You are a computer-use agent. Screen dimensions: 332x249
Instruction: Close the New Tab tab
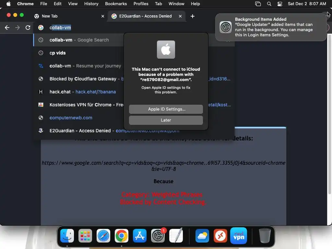tap(103, 16)
